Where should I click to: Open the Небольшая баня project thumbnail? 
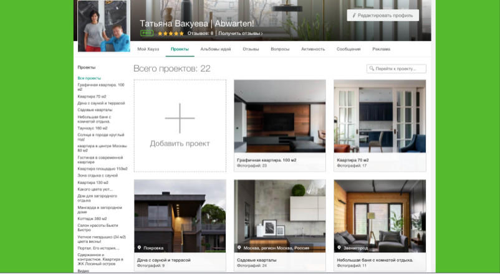click(380, 216)
